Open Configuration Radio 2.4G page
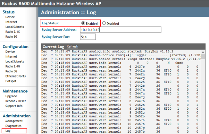209x134 pixels. click(13, 67)
